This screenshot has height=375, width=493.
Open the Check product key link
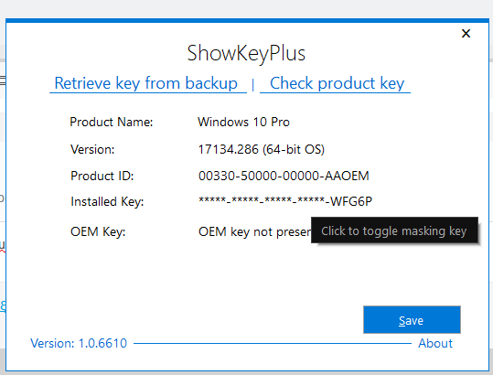(335, 83)
